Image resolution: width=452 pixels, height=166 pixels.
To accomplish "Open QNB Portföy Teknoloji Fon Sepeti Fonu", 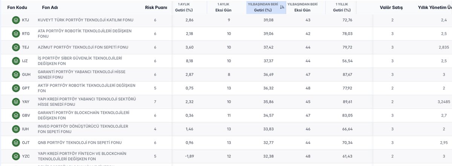I will [x=79, y=143].
